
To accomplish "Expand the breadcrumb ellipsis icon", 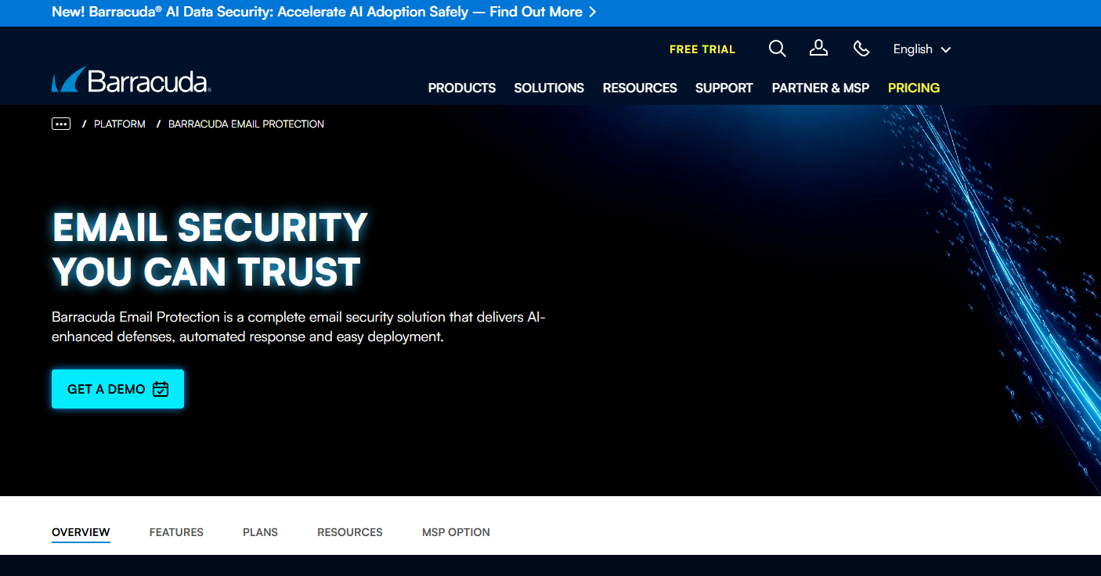I will pos(61,124).
